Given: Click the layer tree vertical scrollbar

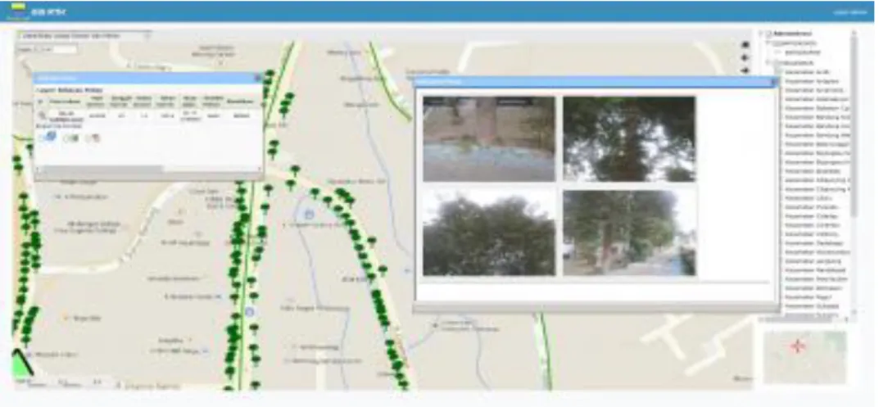Looking at the screenshot, I should click(x=854, y=126).
